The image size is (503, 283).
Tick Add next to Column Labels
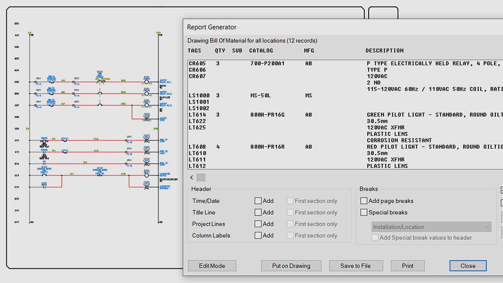click(x=258, y=235)
